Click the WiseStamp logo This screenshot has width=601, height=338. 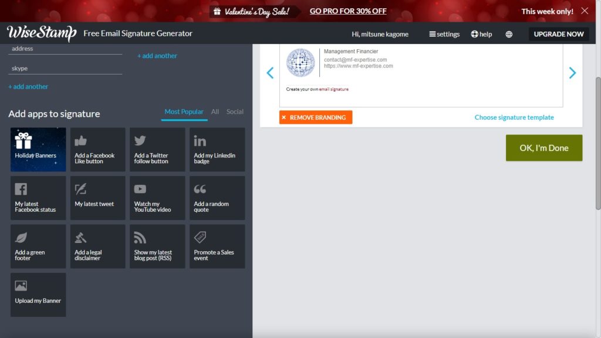[x=42, y=33]
